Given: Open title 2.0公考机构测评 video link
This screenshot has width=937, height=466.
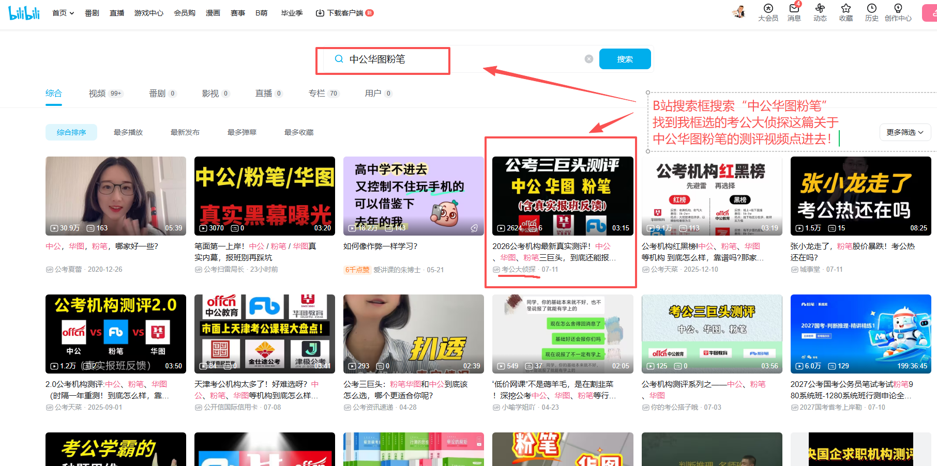Looking at the screenshot, I should tap(107, 390).
